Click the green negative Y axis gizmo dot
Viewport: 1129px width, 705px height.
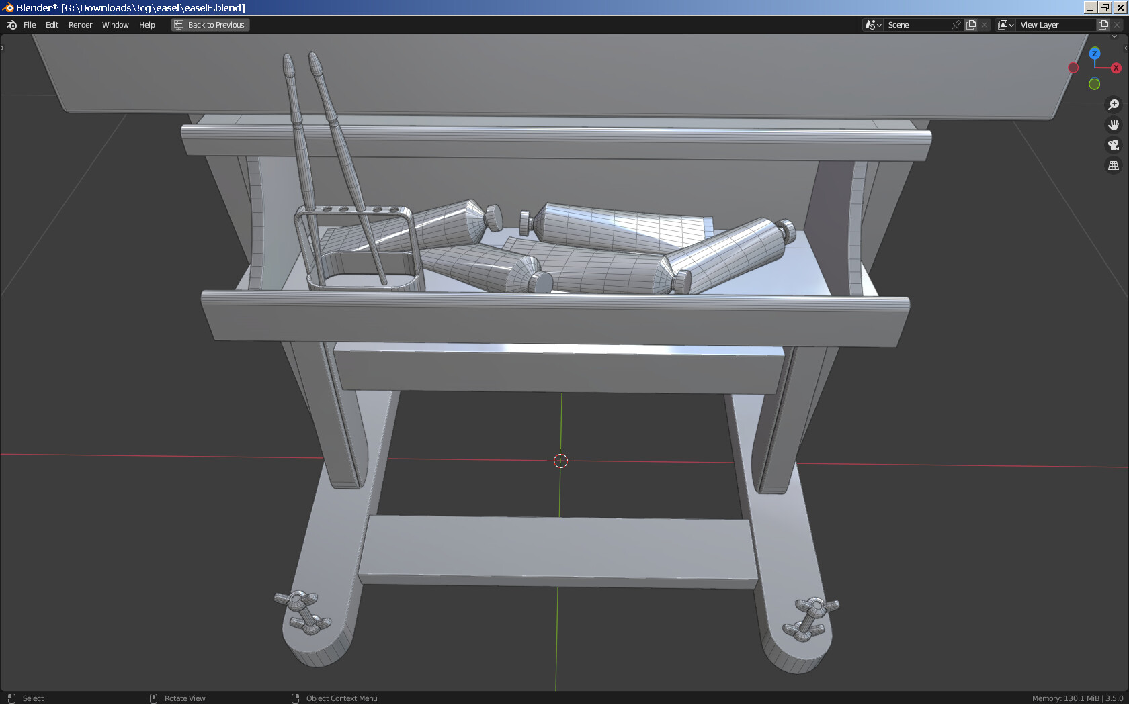click(x=1094, y=84)
